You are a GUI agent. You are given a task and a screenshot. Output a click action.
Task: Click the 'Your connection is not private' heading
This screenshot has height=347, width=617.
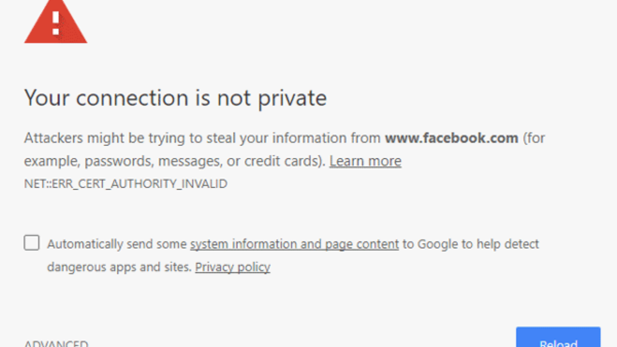pos(175,98)
